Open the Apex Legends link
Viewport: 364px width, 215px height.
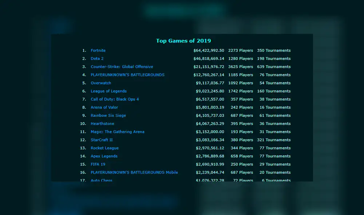(104, 156)
